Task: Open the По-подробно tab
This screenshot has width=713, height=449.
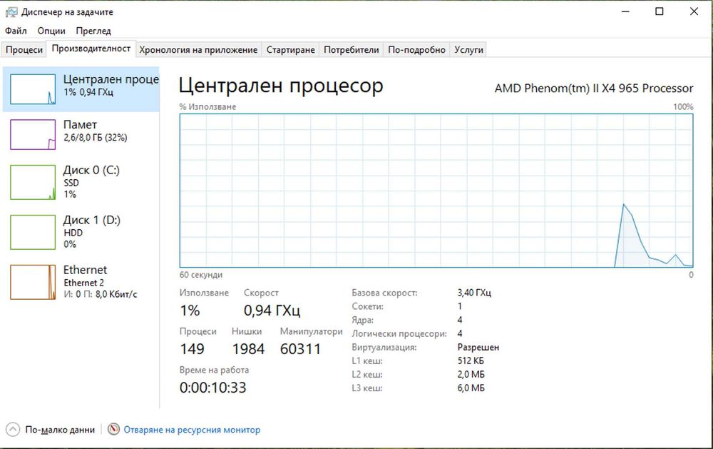Action: pyautogui.click(x=416, y=50)
